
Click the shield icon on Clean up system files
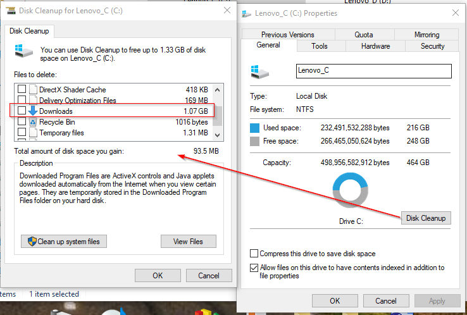click(32, 241)
